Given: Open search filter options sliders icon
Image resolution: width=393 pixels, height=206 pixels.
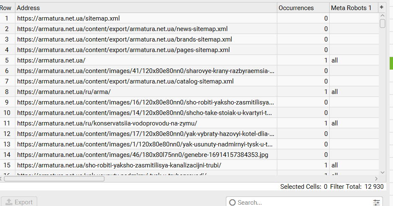Looking at the screenshot, I should pos(377,202).
